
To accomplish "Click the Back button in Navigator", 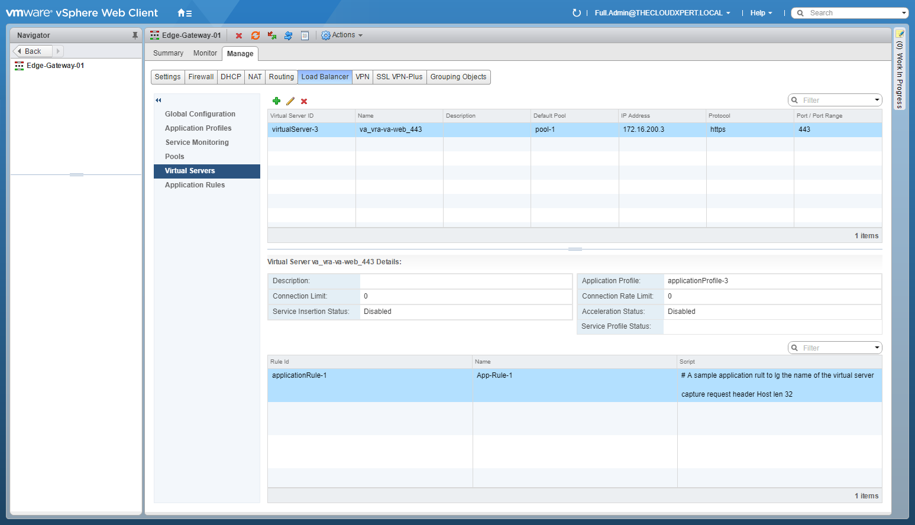I will coord(33,51).
